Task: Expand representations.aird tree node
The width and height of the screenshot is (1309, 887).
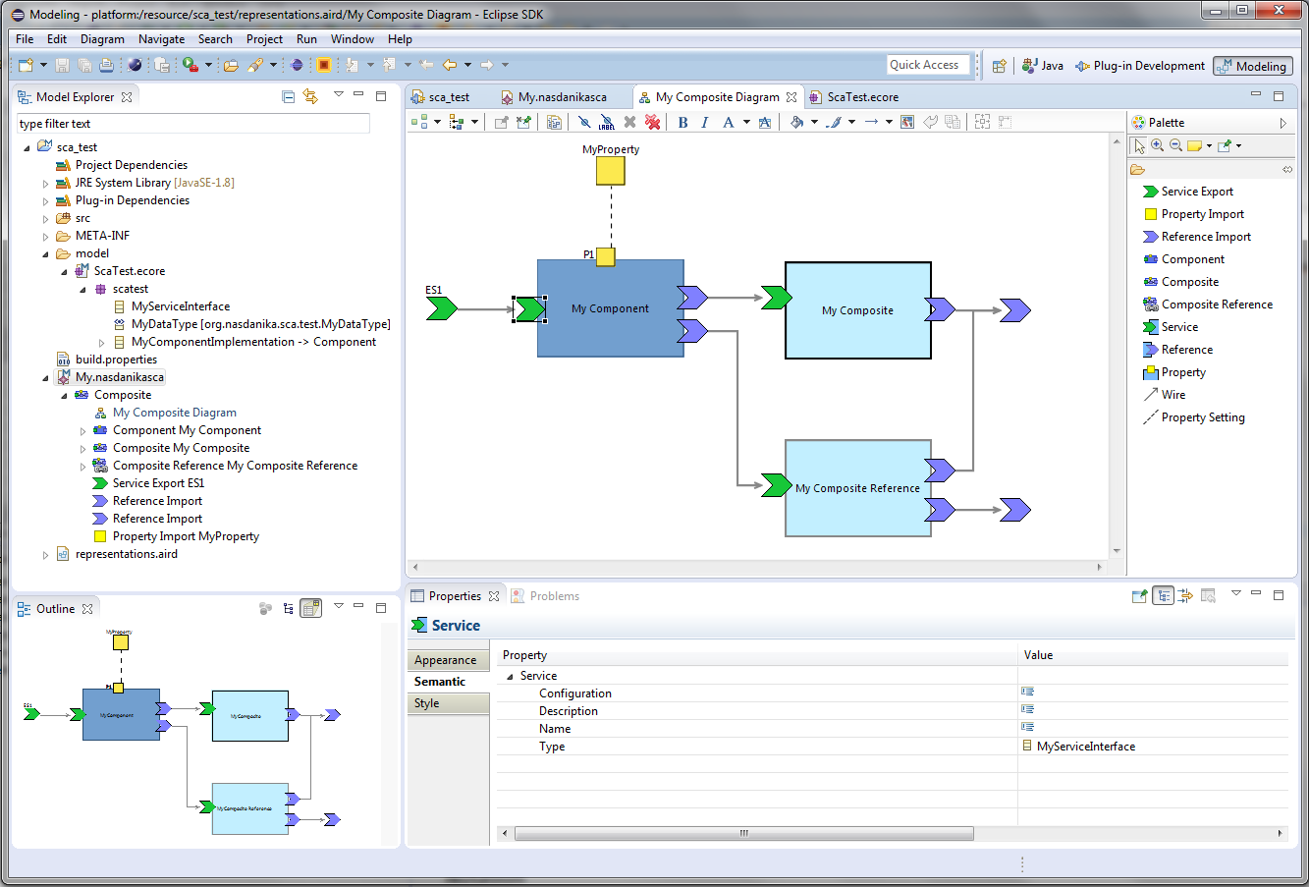Action: 45,555
